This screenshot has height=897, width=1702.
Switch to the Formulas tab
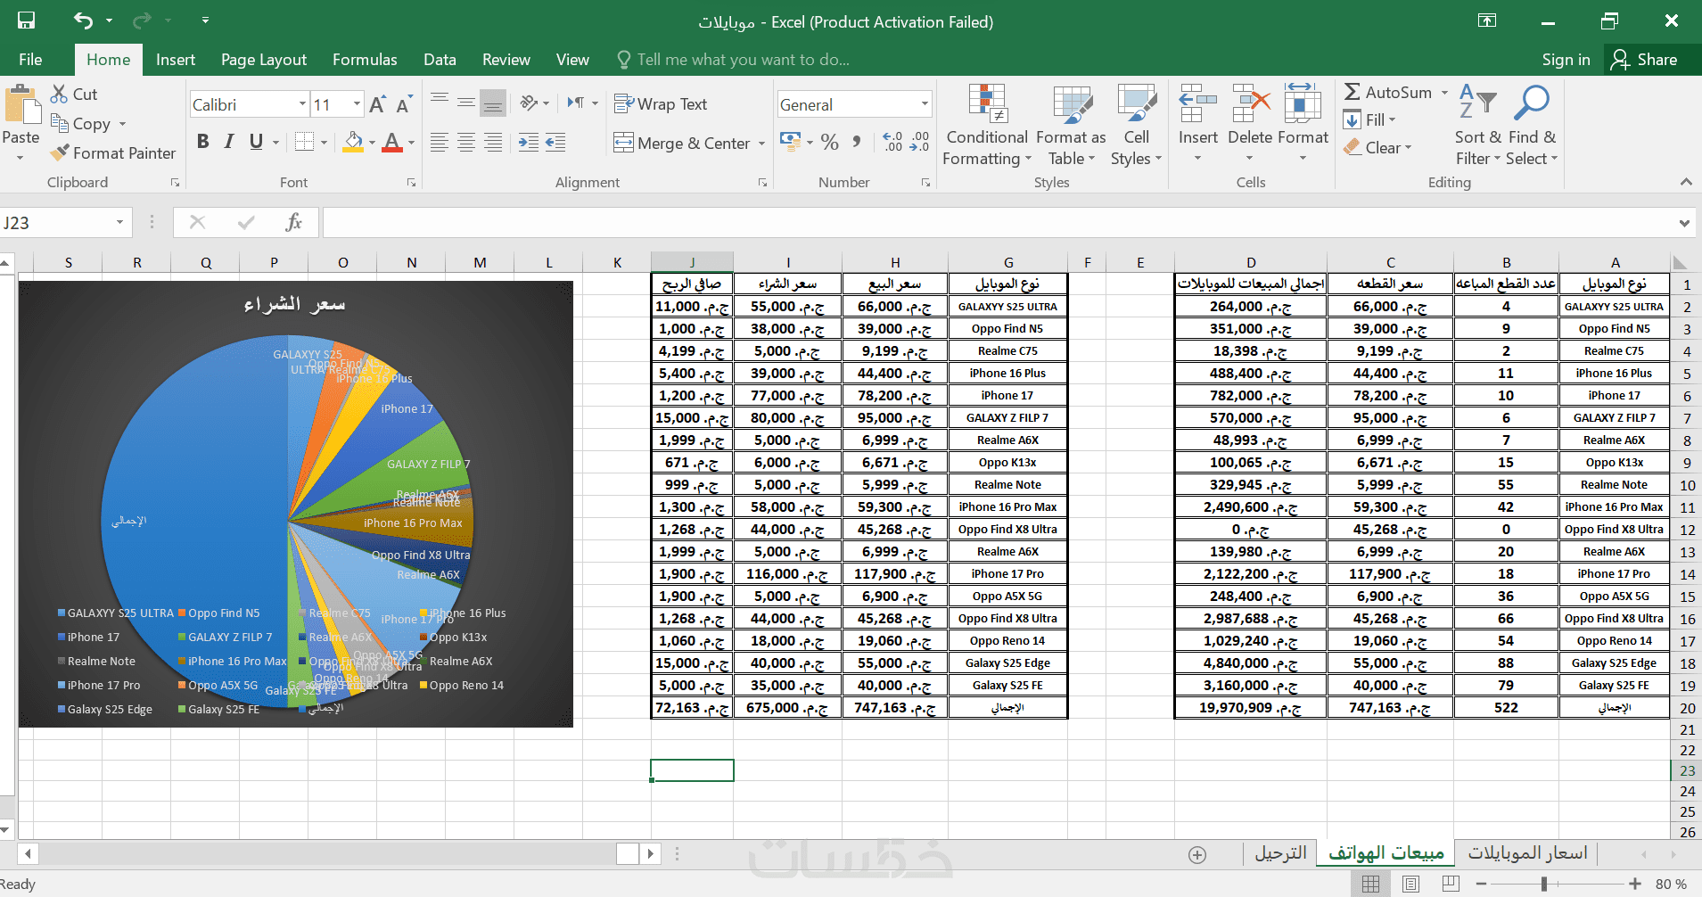click(365, 59)
